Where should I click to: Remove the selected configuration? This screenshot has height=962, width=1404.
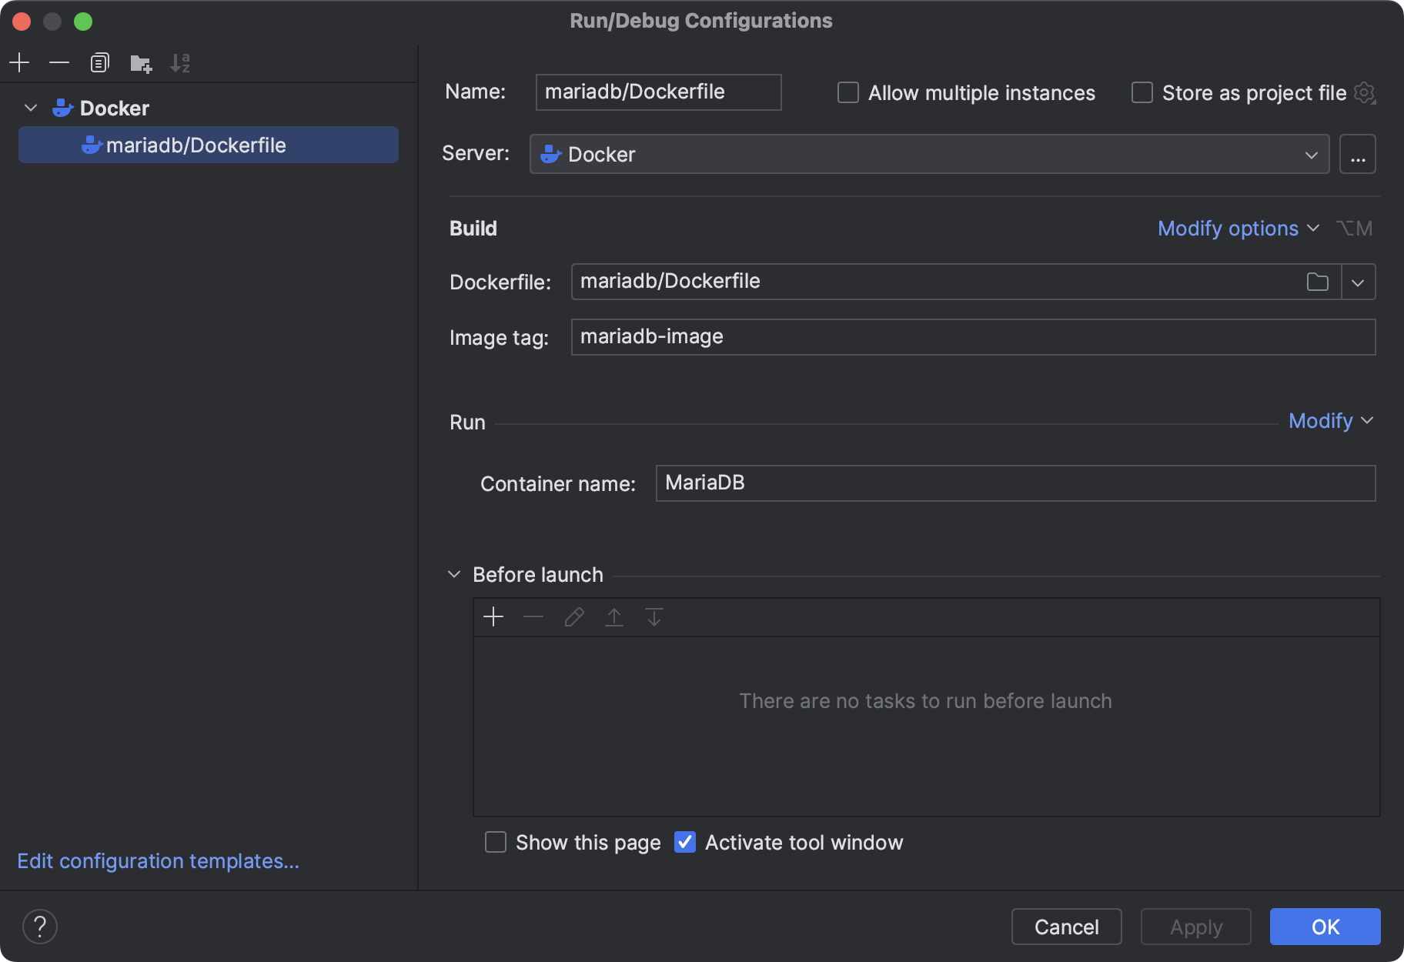tap(59, 62)
